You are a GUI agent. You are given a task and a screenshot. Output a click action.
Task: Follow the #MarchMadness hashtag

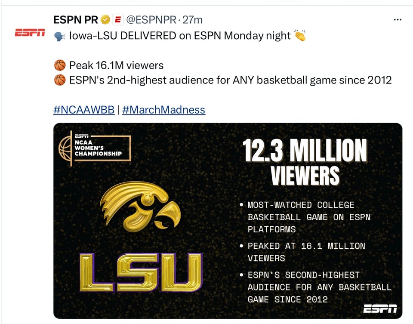point(163,110)
